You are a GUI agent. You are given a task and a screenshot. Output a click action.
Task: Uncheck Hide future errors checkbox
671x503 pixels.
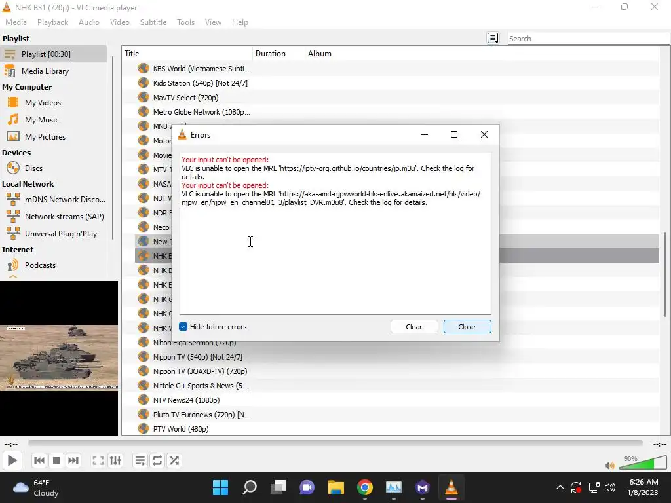[x=183, y=327]
